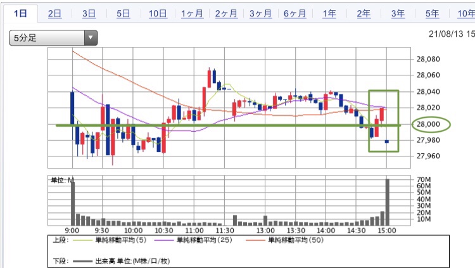Click the 28,060 price axis label

point(428,75)
